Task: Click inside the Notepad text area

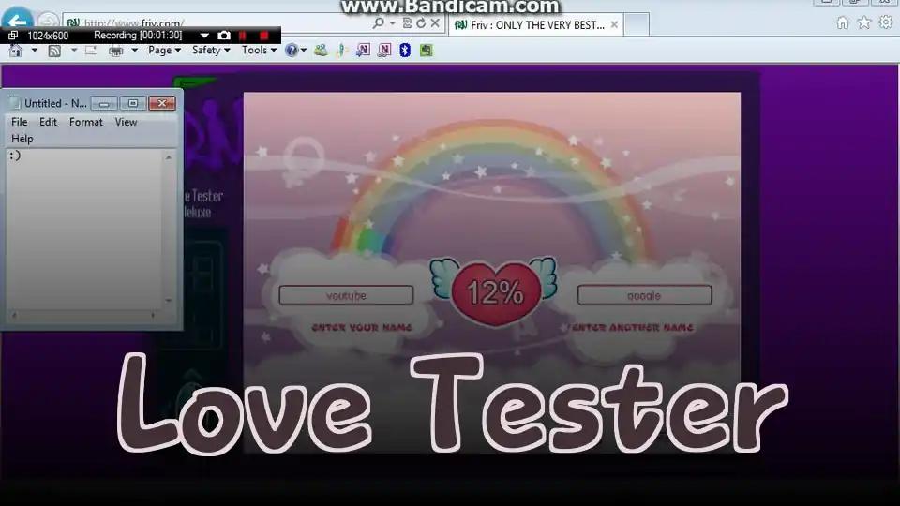Action: coord(85,230)
